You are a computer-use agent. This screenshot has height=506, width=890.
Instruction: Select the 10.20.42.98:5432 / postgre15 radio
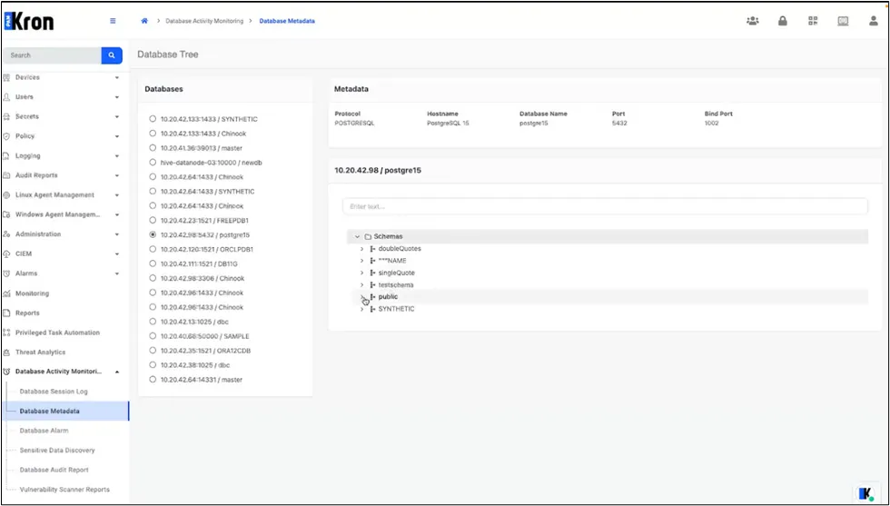click(153, 234)
